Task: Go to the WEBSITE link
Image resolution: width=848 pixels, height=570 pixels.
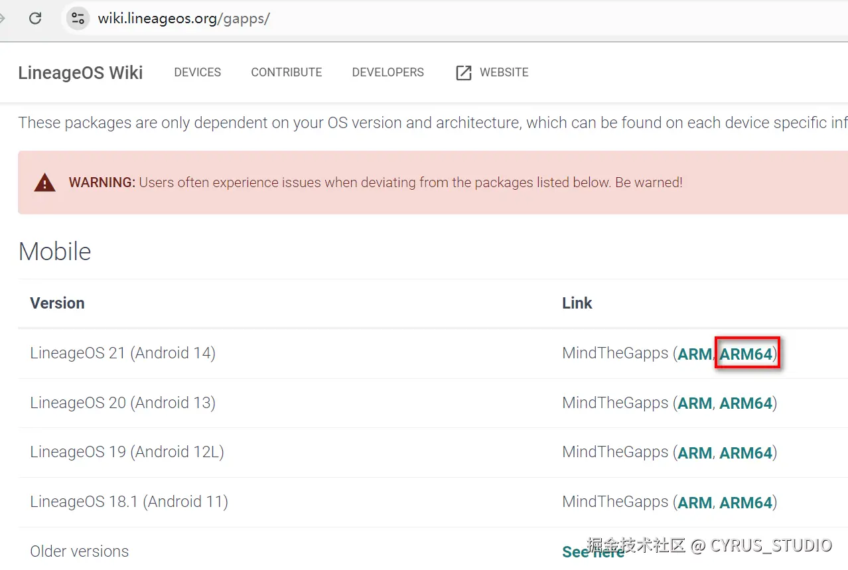Action: 504,72
